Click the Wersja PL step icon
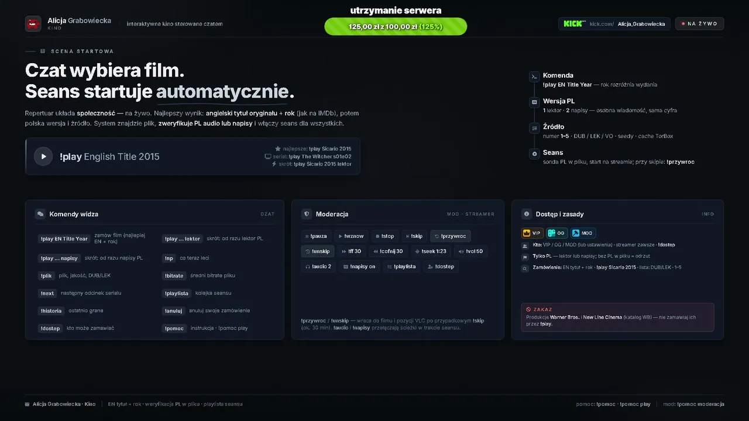The image size is (749, 421). tap(534, 102)
